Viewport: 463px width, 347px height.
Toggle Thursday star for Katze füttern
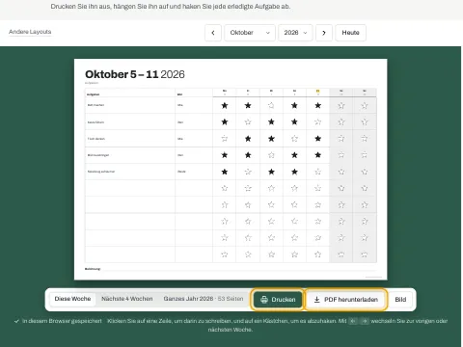click(x=294, y=122)
